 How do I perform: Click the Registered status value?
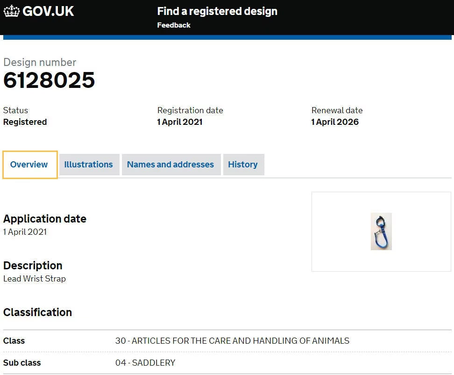pos(25,122)
